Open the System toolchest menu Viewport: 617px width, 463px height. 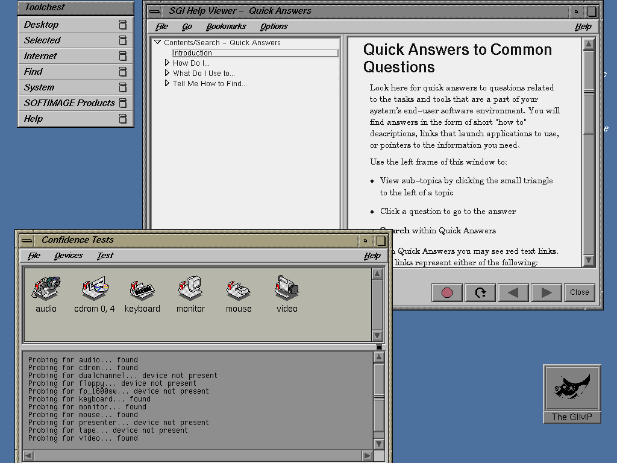(x=75, y=87)
